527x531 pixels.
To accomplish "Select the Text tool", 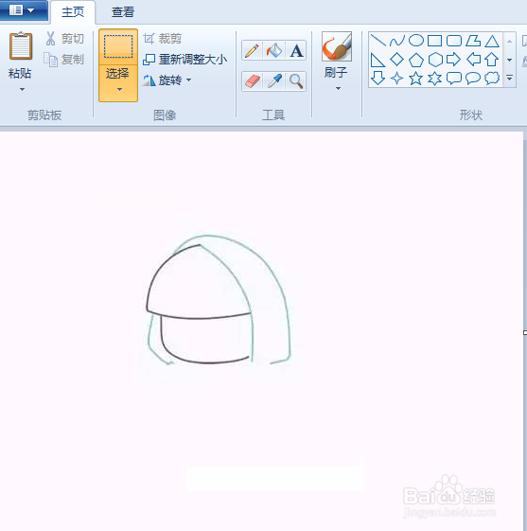I will coord(296,51).
